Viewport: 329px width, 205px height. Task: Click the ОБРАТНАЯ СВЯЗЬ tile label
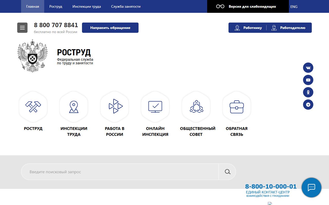(x=237, y=131)
